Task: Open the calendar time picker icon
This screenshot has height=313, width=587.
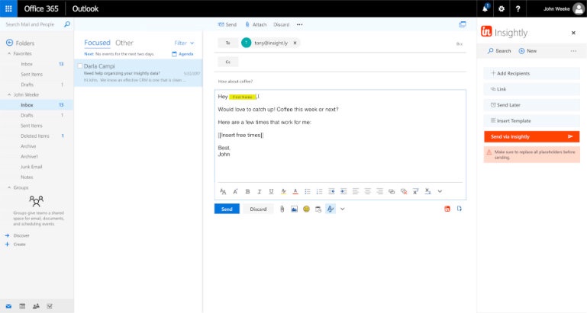Action: point(318,209)
